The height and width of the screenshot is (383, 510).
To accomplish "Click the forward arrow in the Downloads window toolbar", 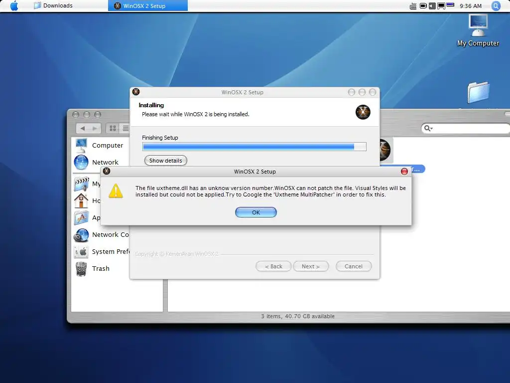I will tap(95, 128).
